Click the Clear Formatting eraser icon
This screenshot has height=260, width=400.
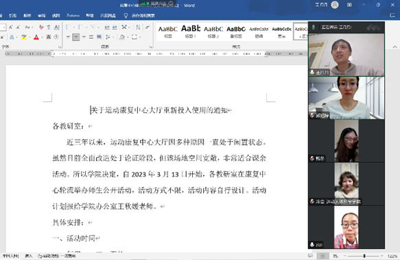41,27
